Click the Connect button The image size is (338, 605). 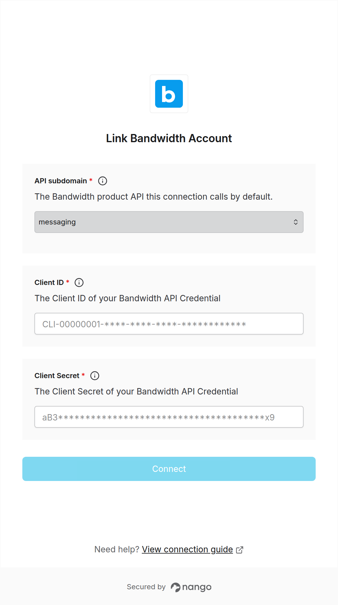point(169,469)
